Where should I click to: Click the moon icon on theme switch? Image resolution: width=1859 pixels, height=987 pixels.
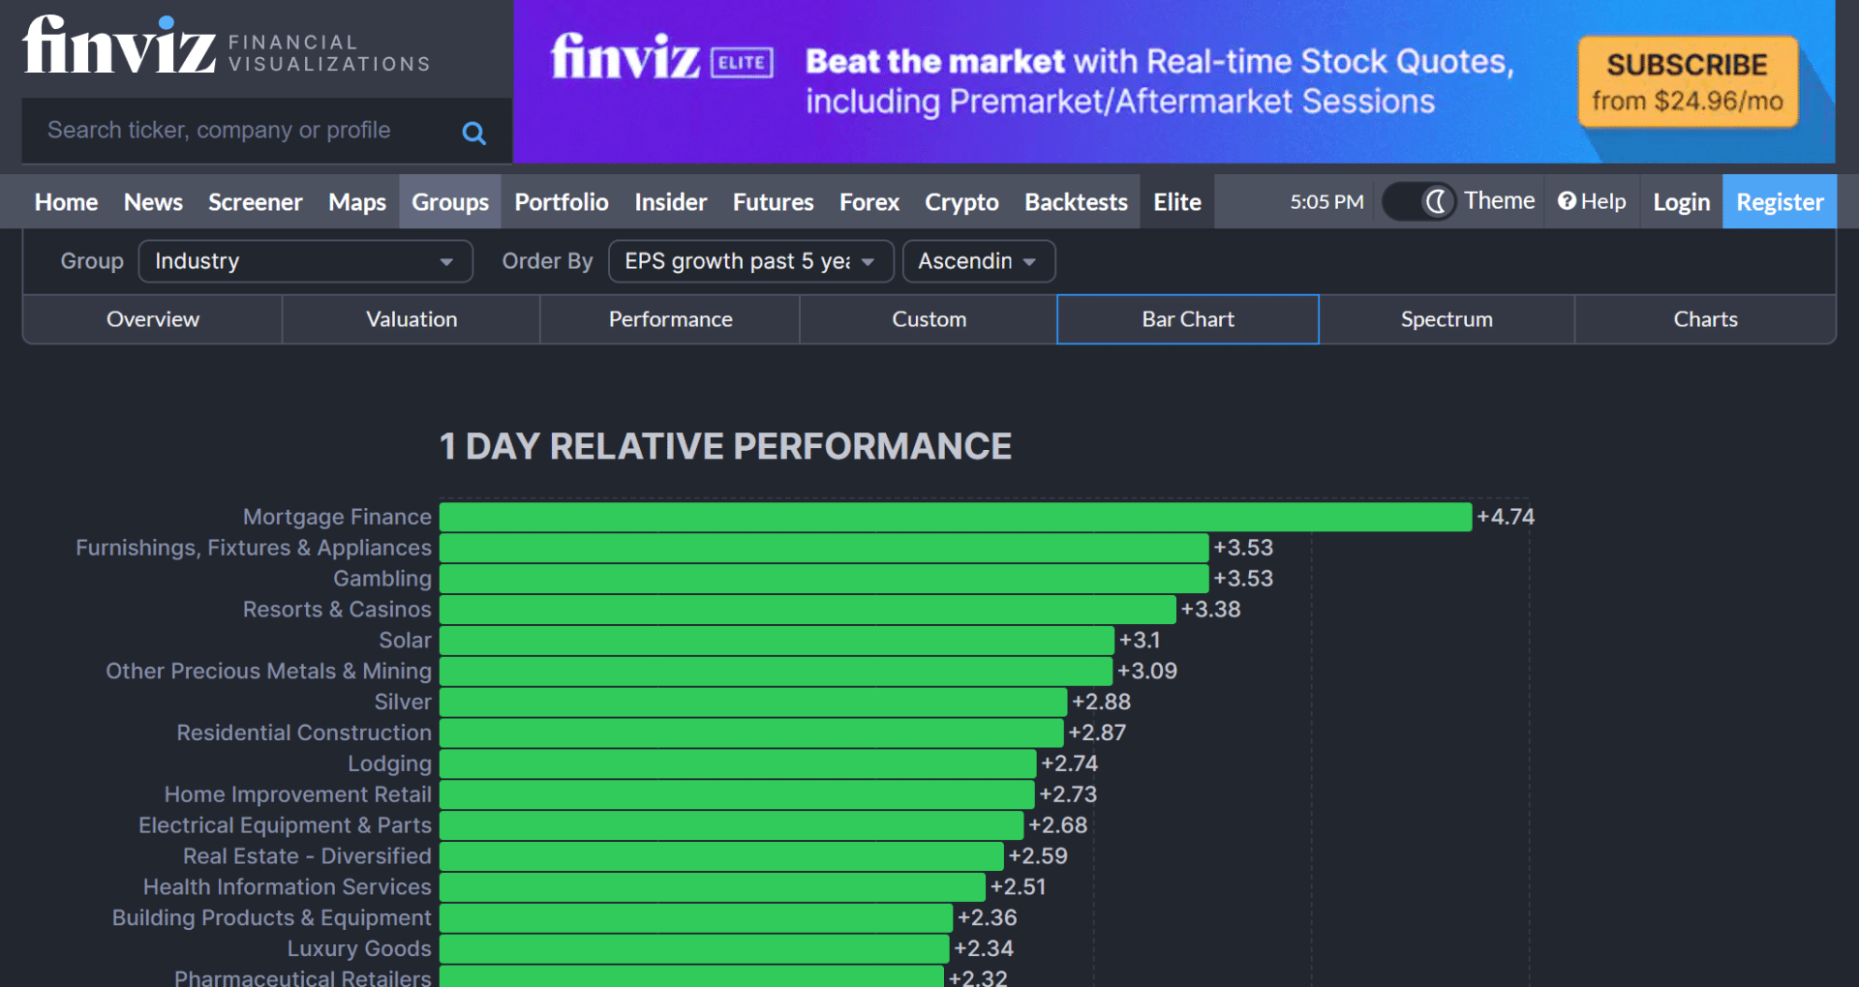pos(1436,201)
